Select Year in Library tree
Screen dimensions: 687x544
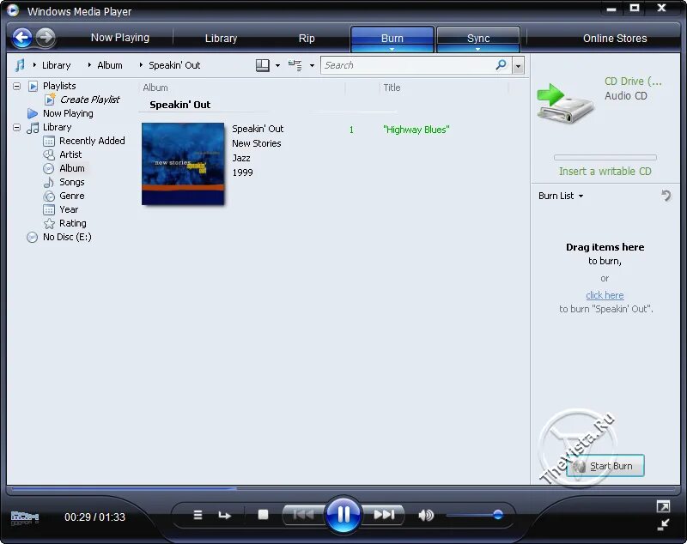[69, 209]
